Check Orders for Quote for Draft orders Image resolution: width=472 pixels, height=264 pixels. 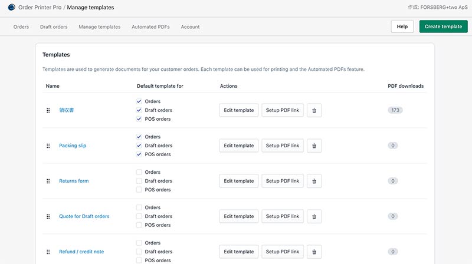point(139,207)
